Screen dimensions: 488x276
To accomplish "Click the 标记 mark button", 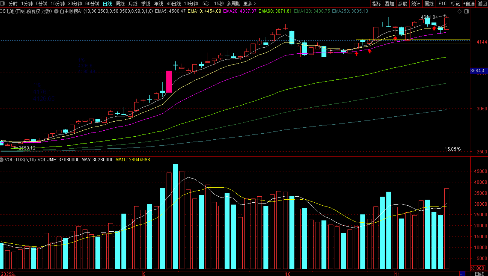I will (x=455, y=4).
